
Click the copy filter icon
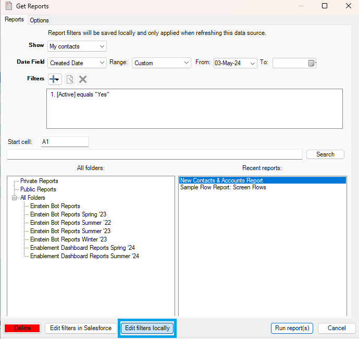pos(69,79)
